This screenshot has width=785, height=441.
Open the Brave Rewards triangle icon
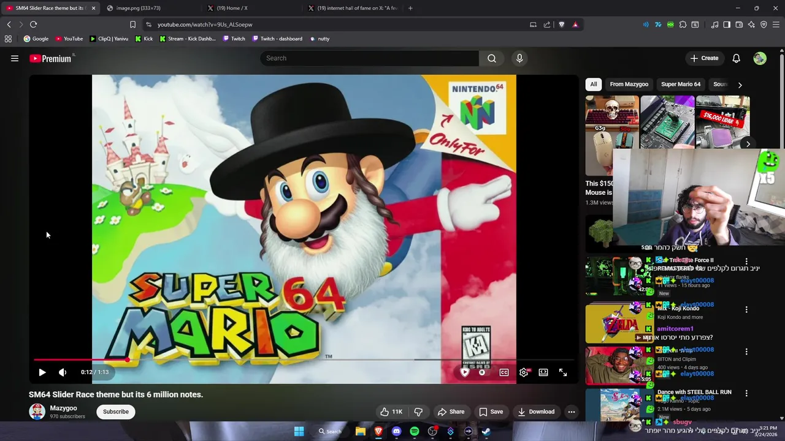point(575,24)
